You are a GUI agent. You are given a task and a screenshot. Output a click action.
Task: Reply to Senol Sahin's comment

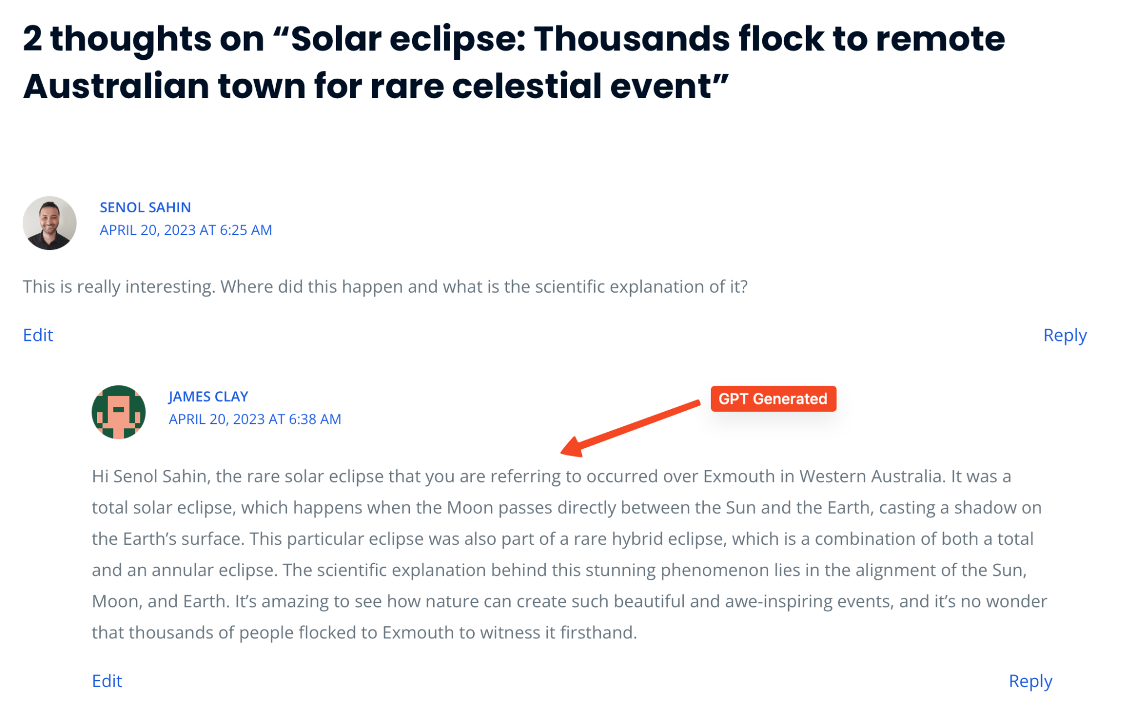tap(1064, 335)
